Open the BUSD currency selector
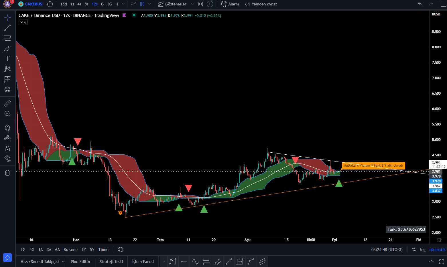 [436, 14]
